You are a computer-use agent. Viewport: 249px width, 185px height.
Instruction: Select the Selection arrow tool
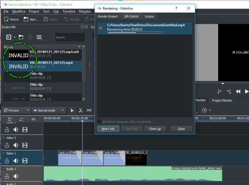tap(72, 110)
